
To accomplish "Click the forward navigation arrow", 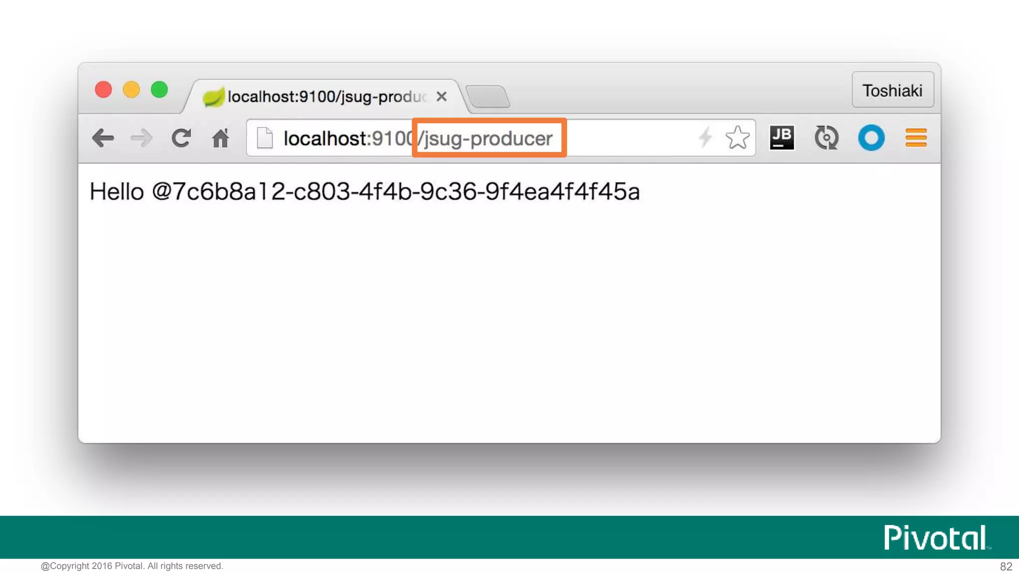I will [x=142, y=138].
